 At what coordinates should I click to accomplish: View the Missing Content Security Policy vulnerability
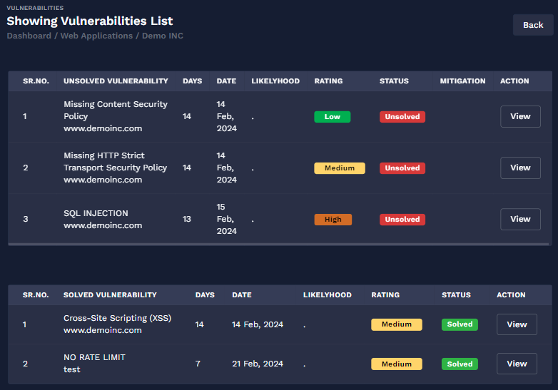pos(520,116)
